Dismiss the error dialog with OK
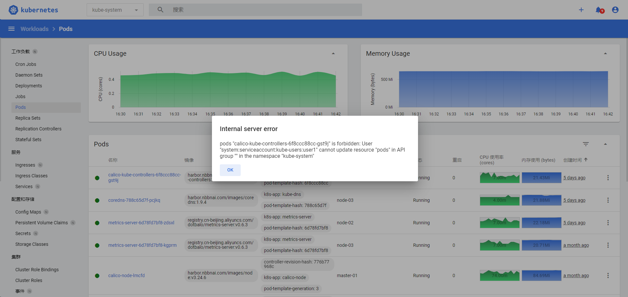The width and height of the screenshot is (628, 297). 230,170
